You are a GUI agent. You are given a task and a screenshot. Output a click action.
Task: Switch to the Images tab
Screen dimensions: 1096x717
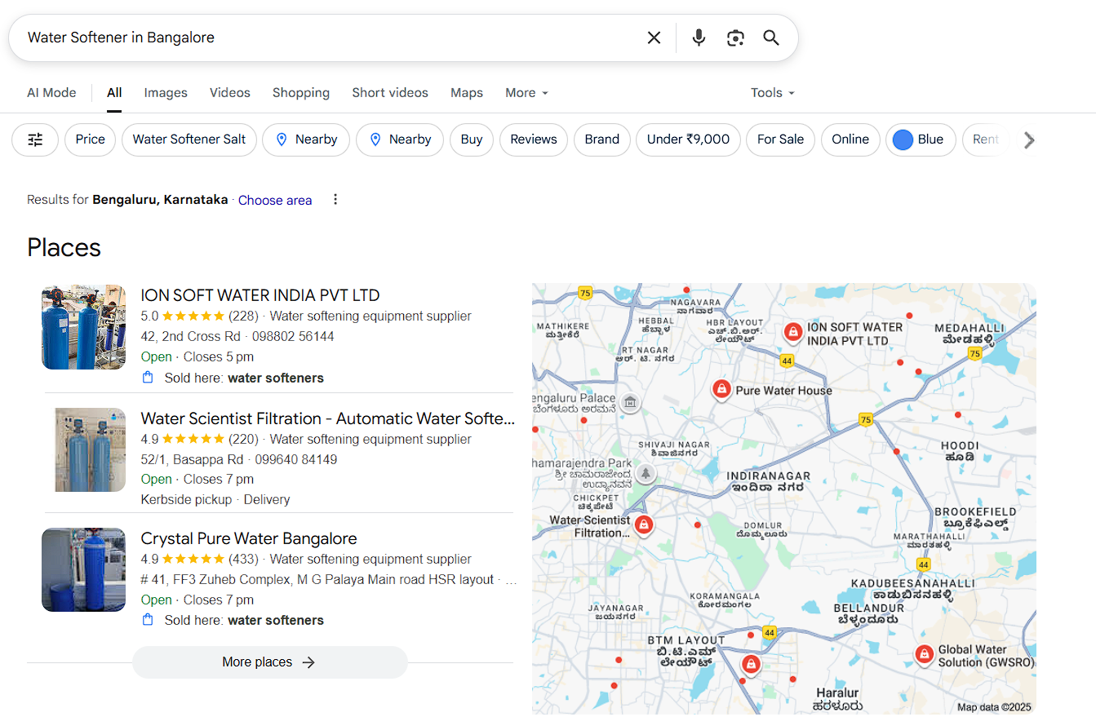tap(166, 93)
